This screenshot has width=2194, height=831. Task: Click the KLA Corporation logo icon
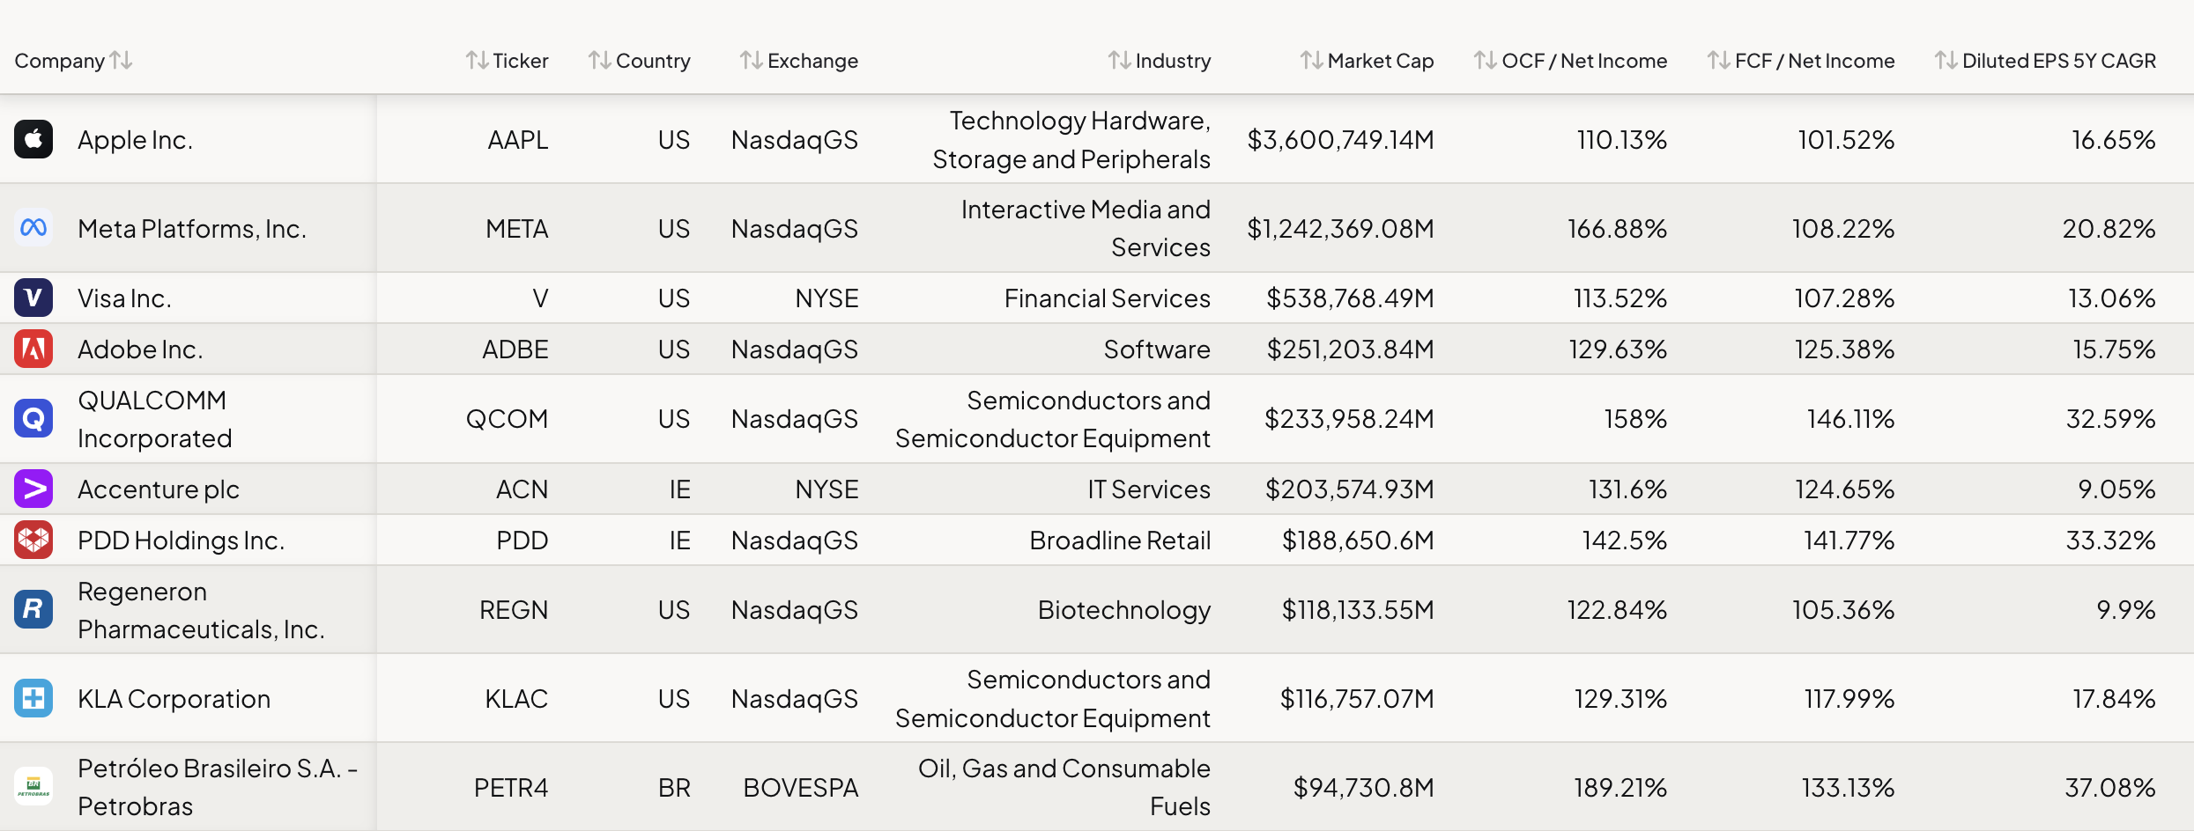[x=33, y=698]
